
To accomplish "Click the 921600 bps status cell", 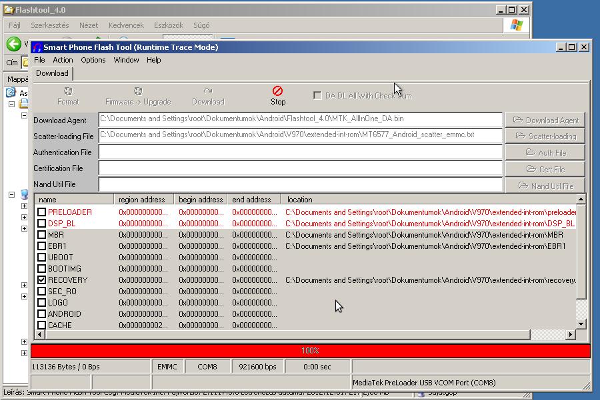I will click(257, 367).
